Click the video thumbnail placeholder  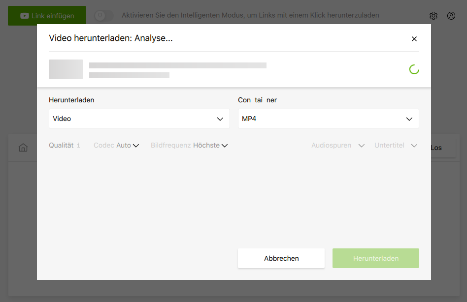(x=66, y=69)
